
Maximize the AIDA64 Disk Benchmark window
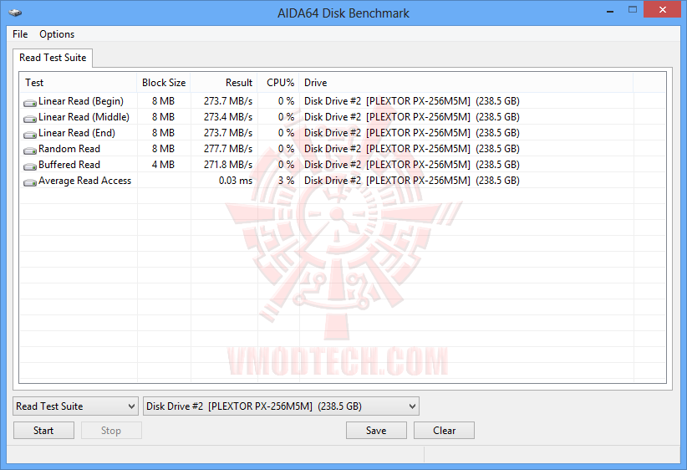632,10
